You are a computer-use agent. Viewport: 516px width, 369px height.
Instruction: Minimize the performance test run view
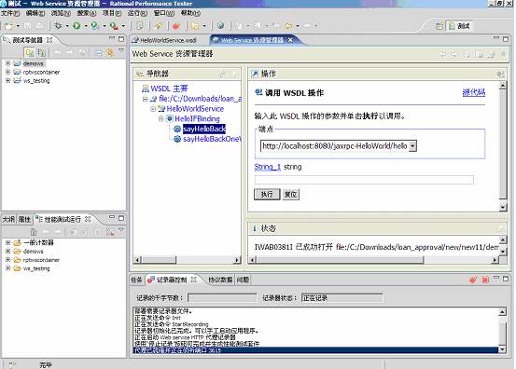pos(112,217)
